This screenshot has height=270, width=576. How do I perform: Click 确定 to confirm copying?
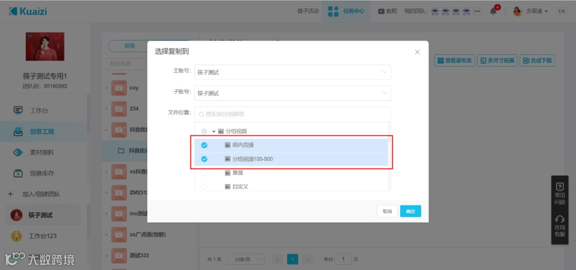pos(411,211)
